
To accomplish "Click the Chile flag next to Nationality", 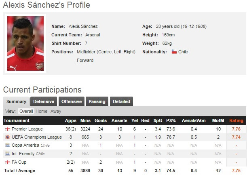I will 174,52.
